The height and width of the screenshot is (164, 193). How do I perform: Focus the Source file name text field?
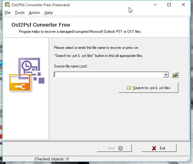tap(109, 75)
